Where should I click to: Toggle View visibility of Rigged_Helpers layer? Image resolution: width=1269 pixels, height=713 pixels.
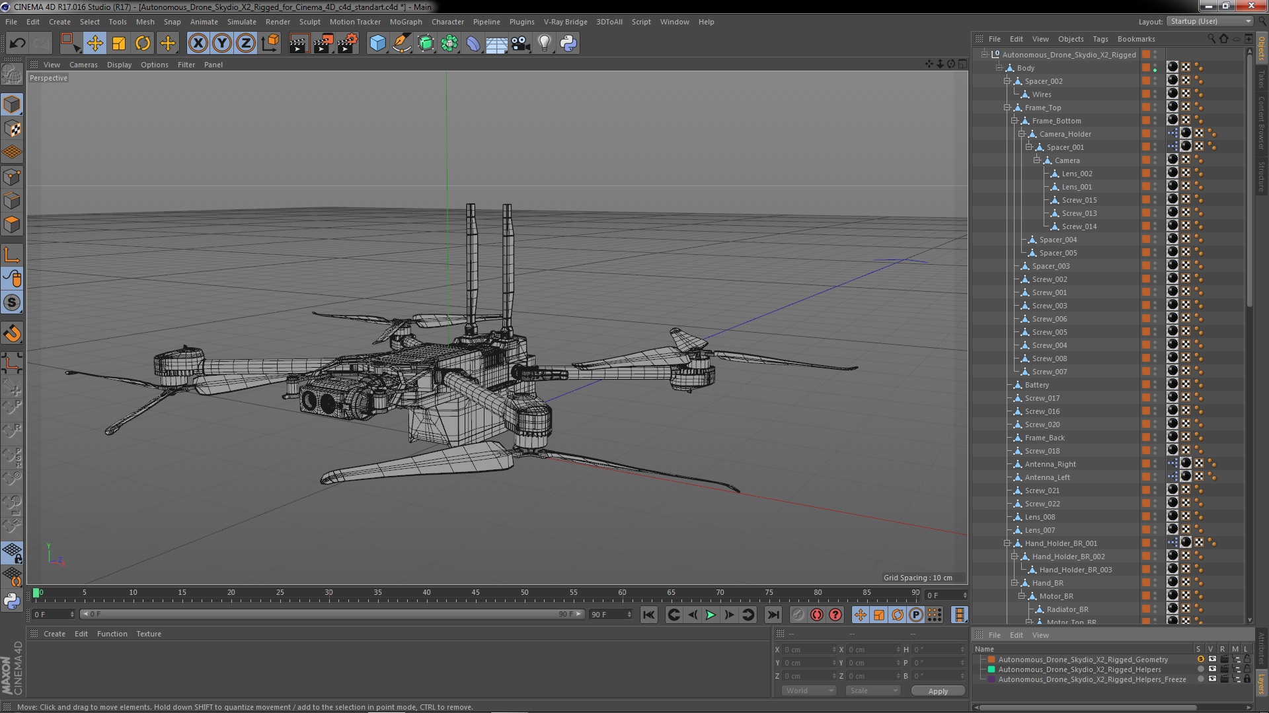(1212, 669)
